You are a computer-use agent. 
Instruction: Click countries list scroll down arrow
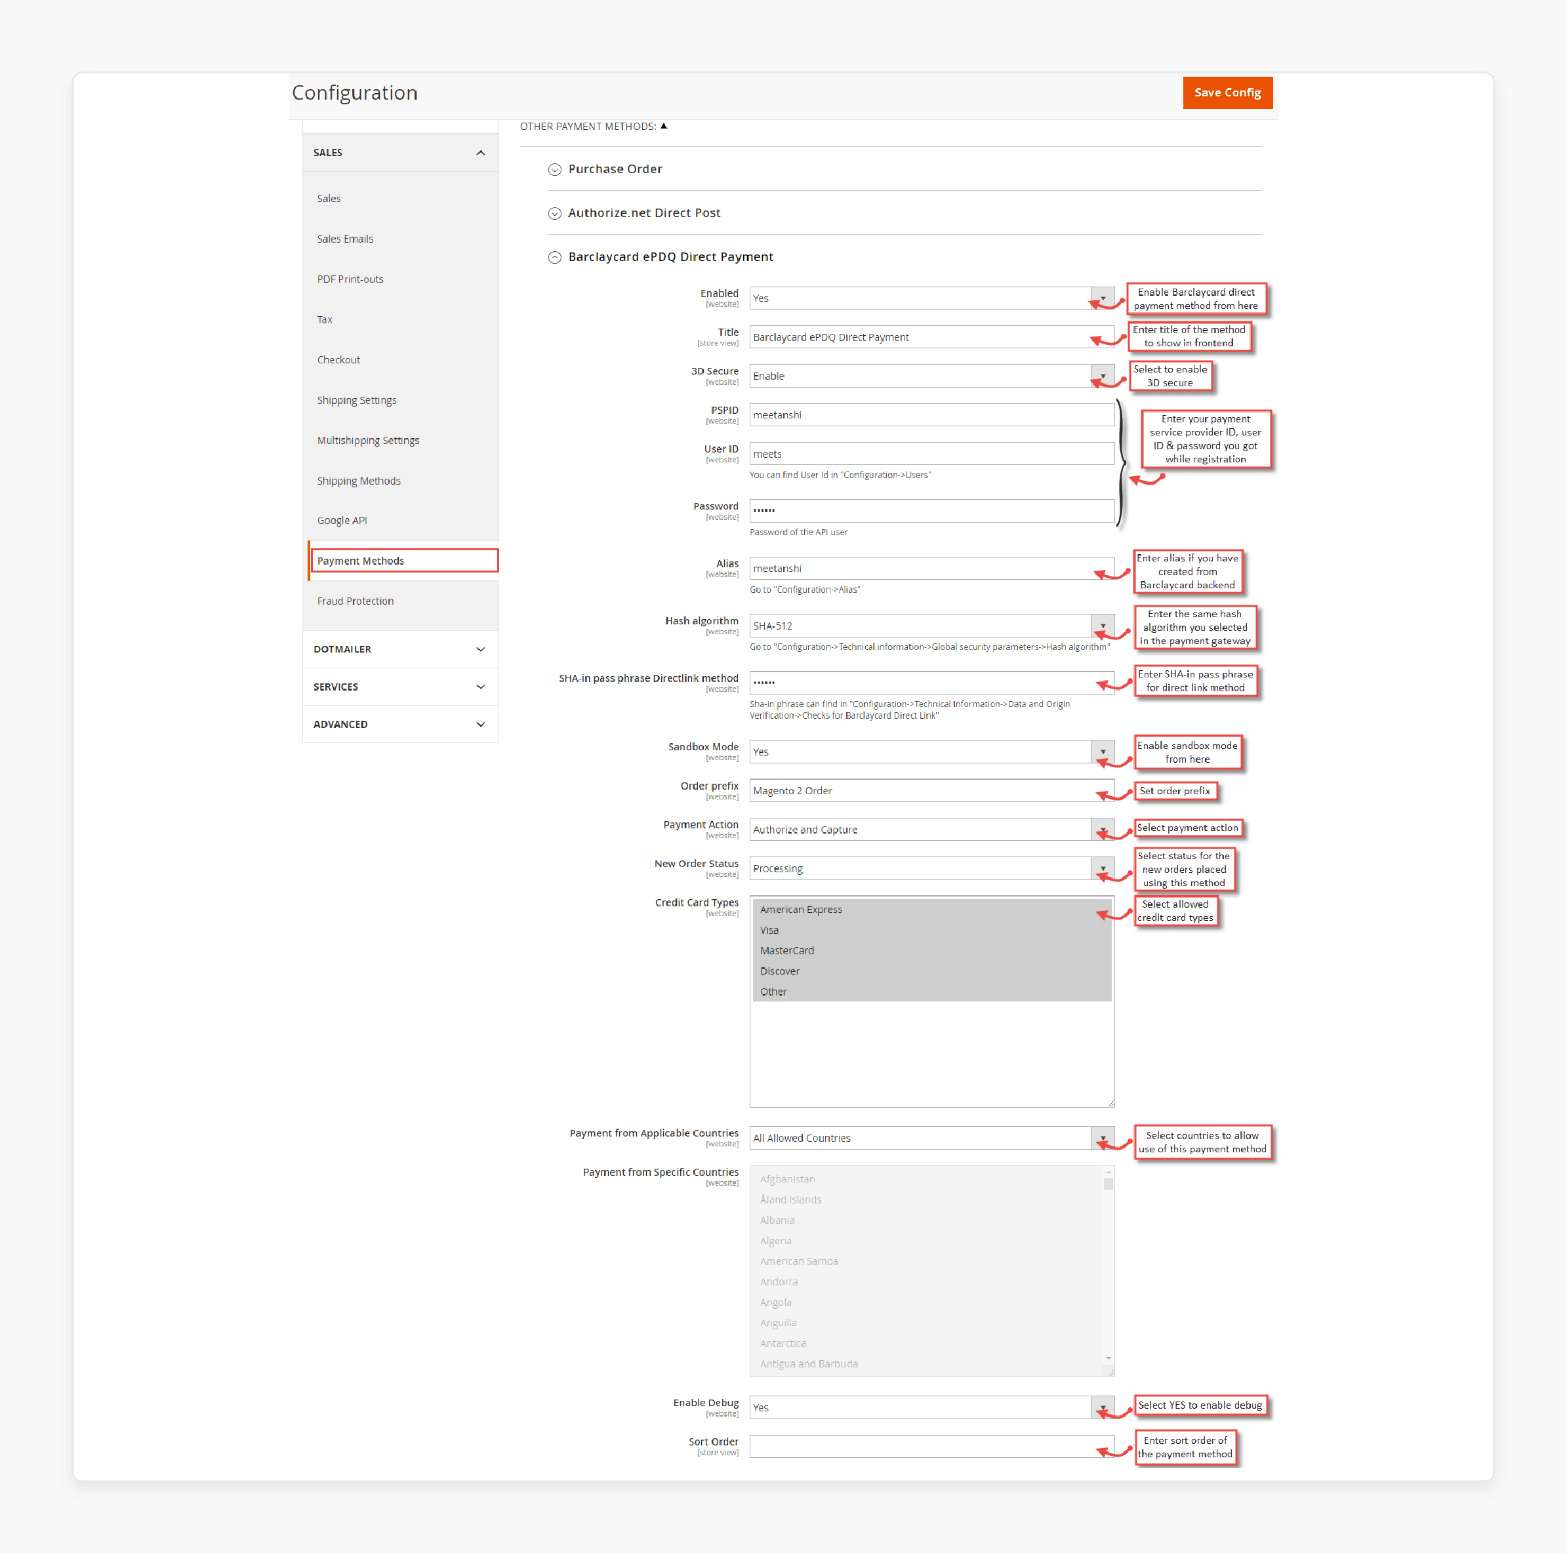point(1108,1358)
